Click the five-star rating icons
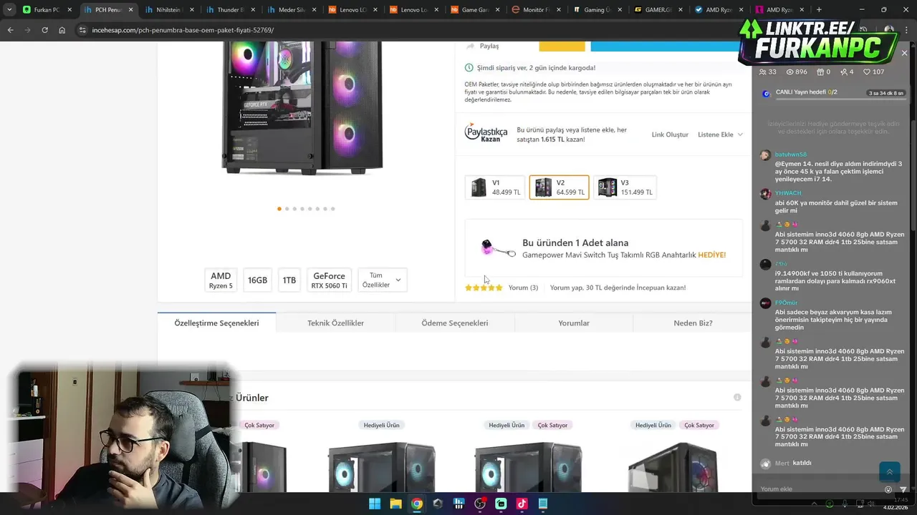 [x=484, y=288]
